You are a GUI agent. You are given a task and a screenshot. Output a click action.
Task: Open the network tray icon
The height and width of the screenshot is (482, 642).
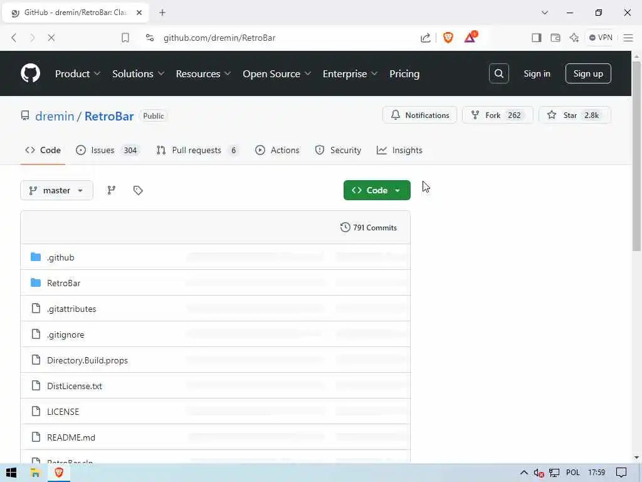554,473
